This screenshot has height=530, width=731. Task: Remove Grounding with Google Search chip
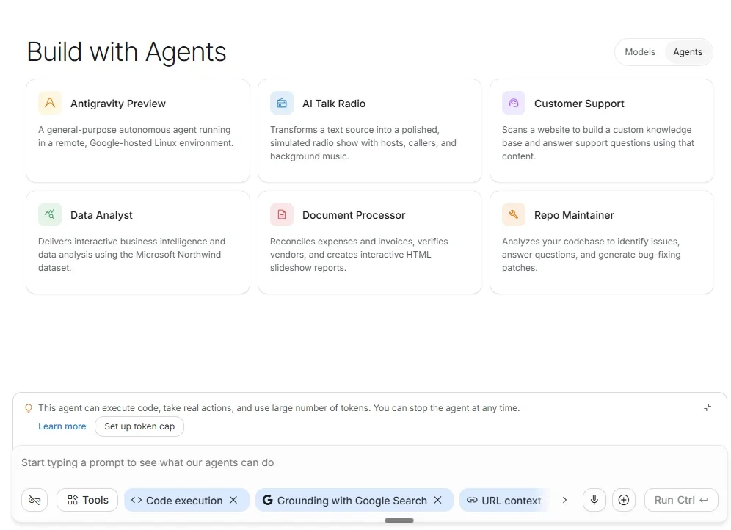(x=437, y=500)
